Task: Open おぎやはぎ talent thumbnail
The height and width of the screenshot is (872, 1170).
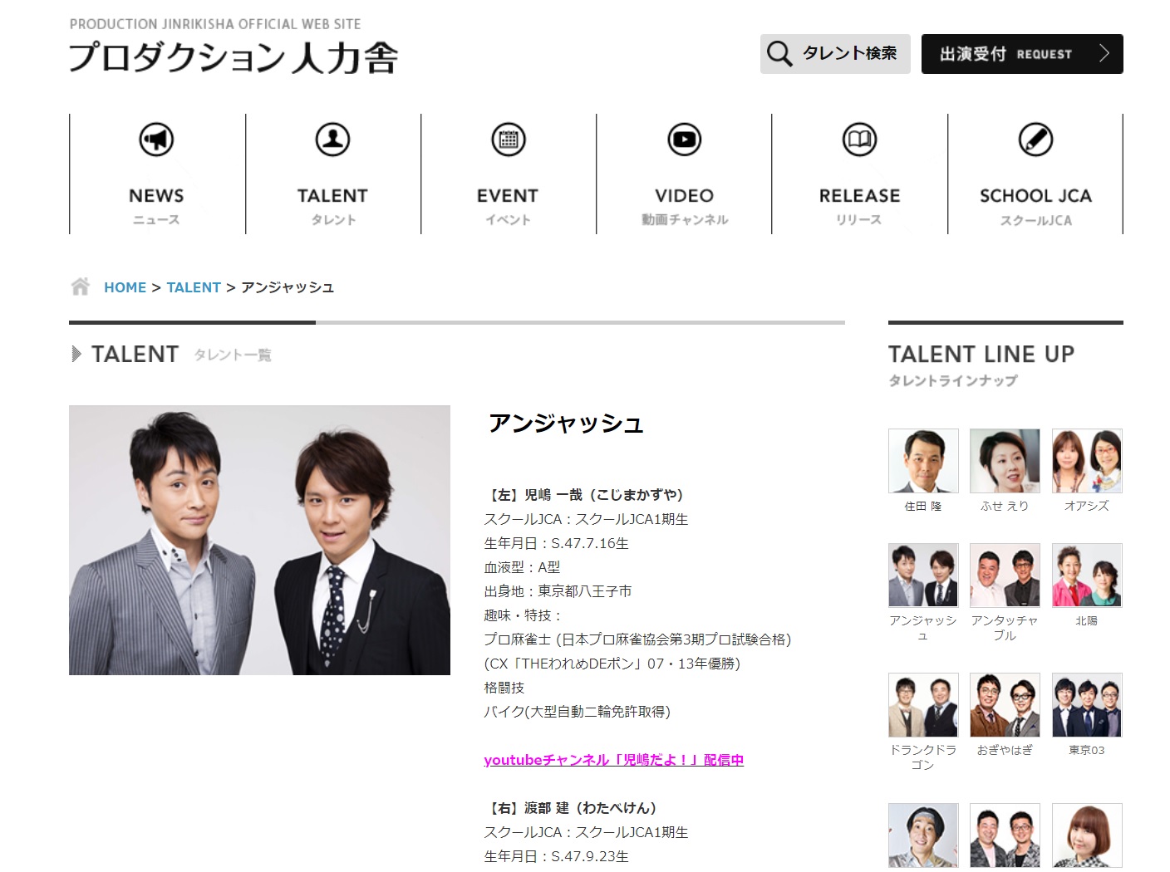Action: (x=1005, y=705)
